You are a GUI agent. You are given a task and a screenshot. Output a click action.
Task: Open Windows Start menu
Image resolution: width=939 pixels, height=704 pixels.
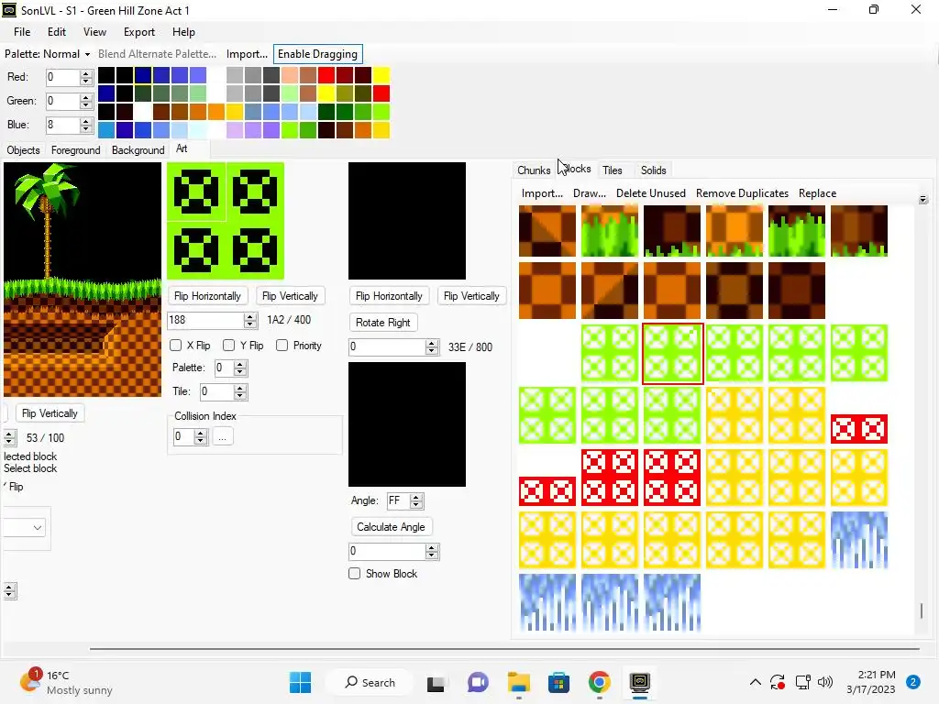coord(300,682)
